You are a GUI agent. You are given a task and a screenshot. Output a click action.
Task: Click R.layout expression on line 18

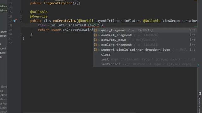point(92,25)
